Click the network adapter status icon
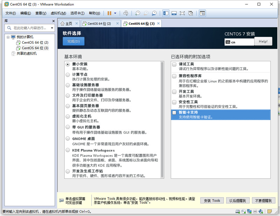 tap(249, 211)
